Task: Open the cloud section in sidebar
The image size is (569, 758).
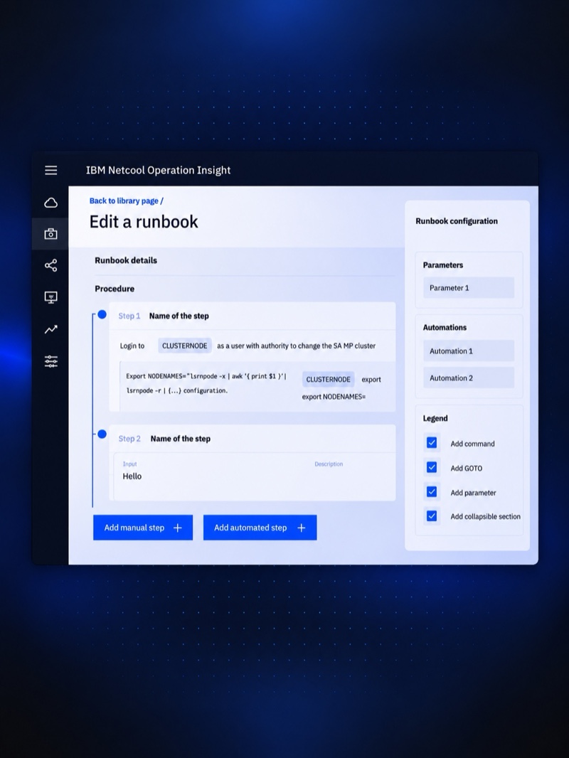Action: pyautogui.click(x=50, y=203)
